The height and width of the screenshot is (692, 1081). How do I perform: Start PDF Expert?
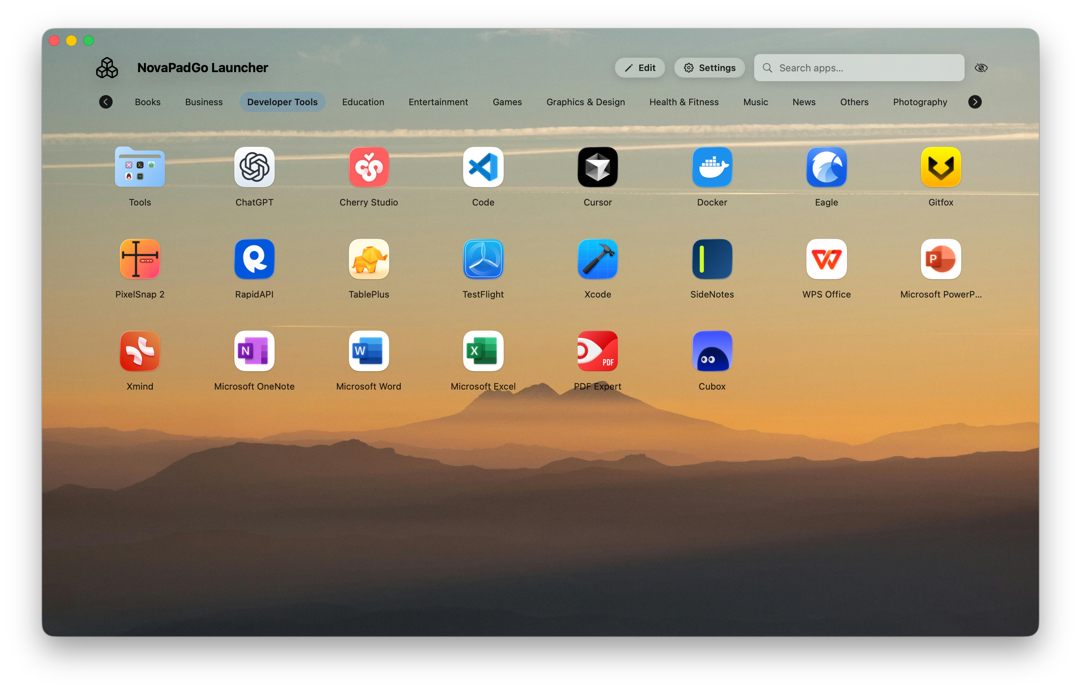click(x=598, y=351)
